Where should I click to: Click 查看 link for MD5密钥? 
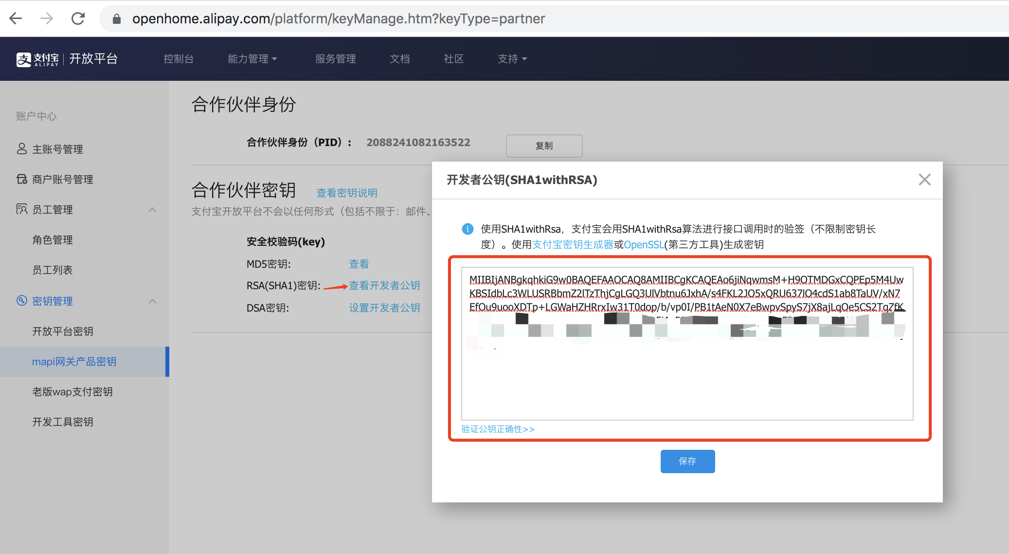[359, 264]
